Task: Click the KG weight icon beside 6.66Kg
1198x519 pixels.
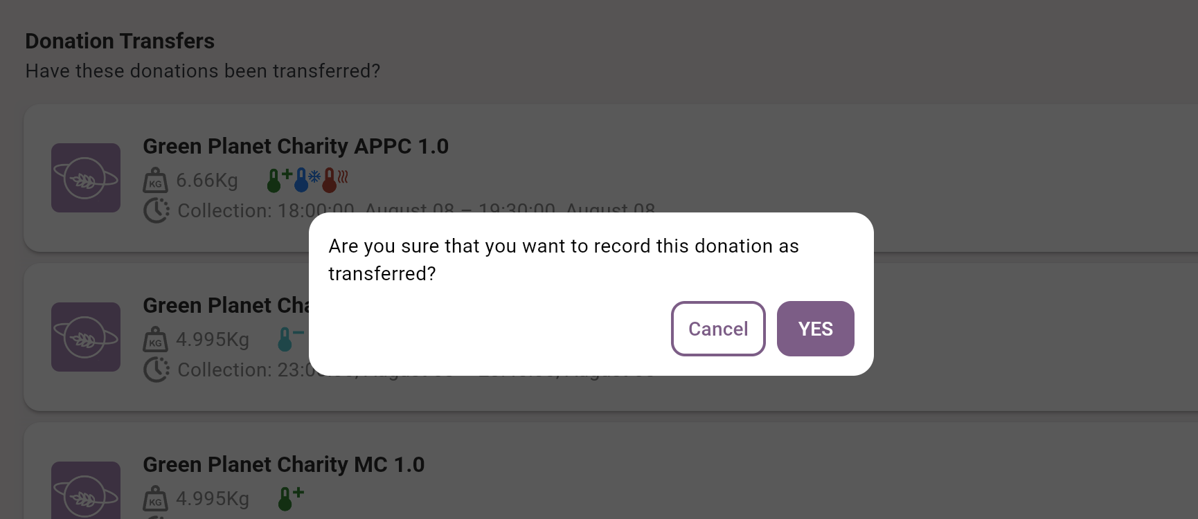Action: 157,181
